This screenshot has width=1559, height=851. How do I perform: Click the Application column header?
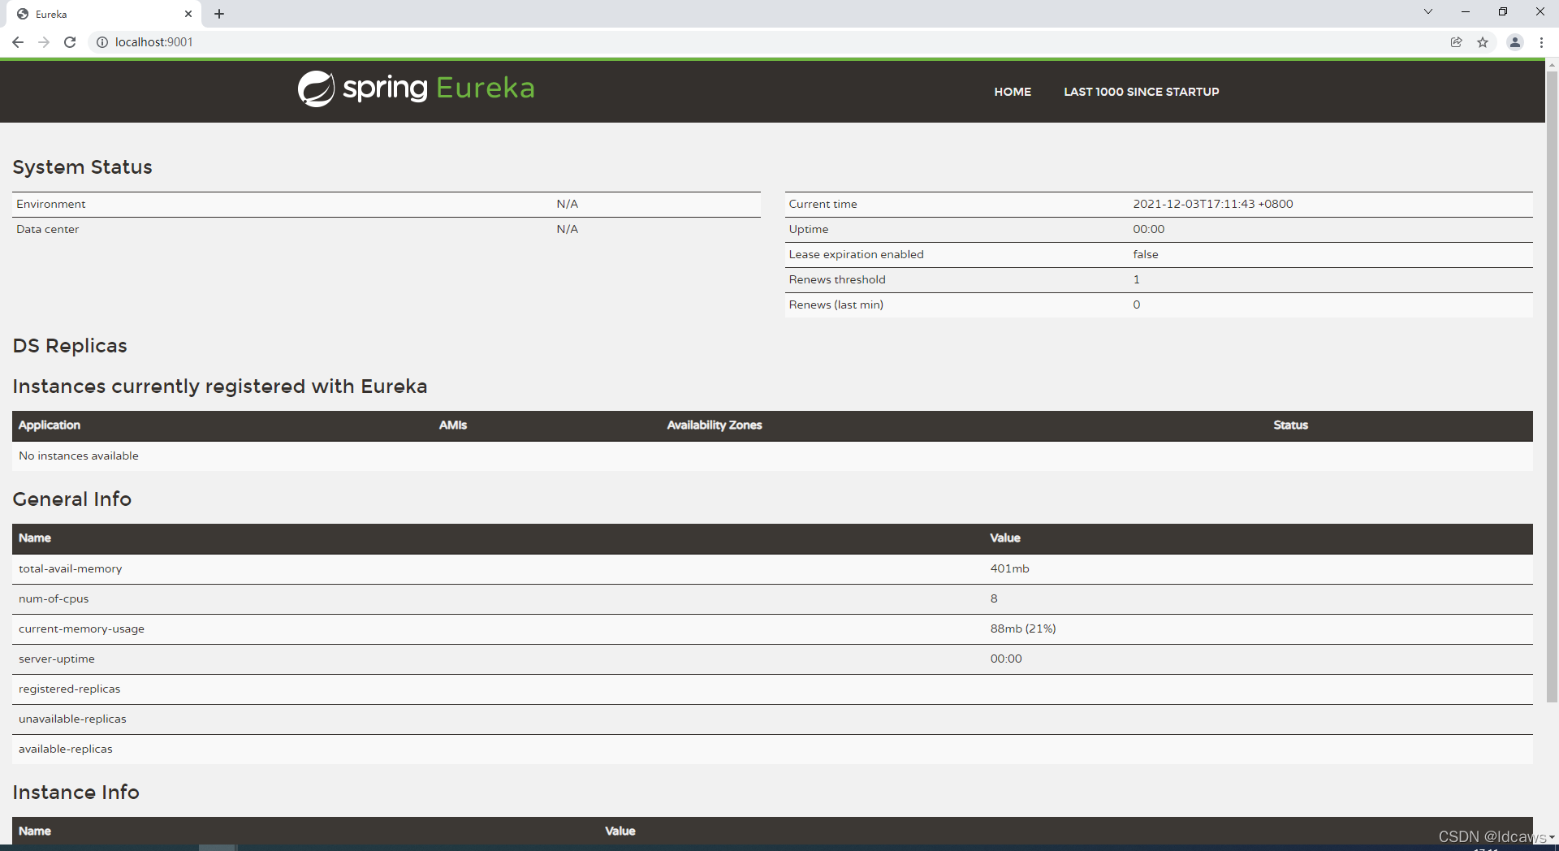tap(50, 425)
